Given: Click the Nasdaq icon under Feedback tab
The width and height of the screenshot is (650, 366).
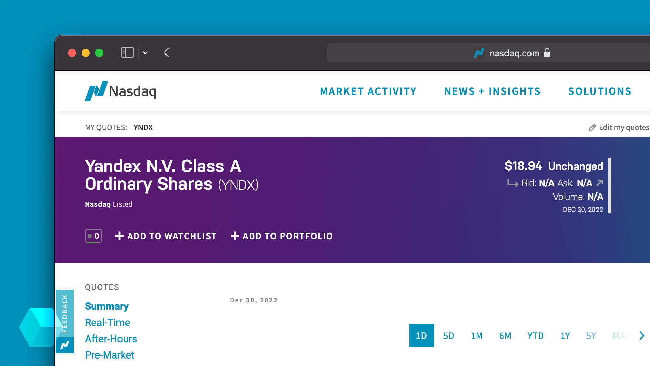Looking at the screenshot, I should click(65, 345).
